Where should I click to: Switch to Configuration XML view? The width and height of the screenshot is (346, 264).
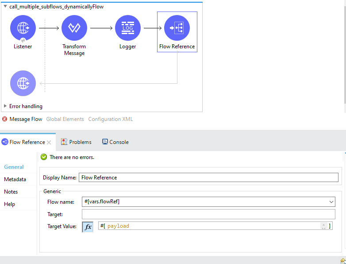coord(111,119)
